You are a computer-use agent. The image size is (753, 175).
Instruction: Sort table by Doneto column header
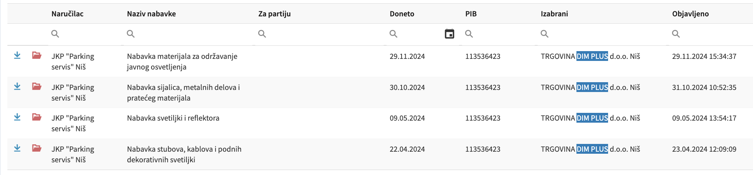click(x=402, y=14)
